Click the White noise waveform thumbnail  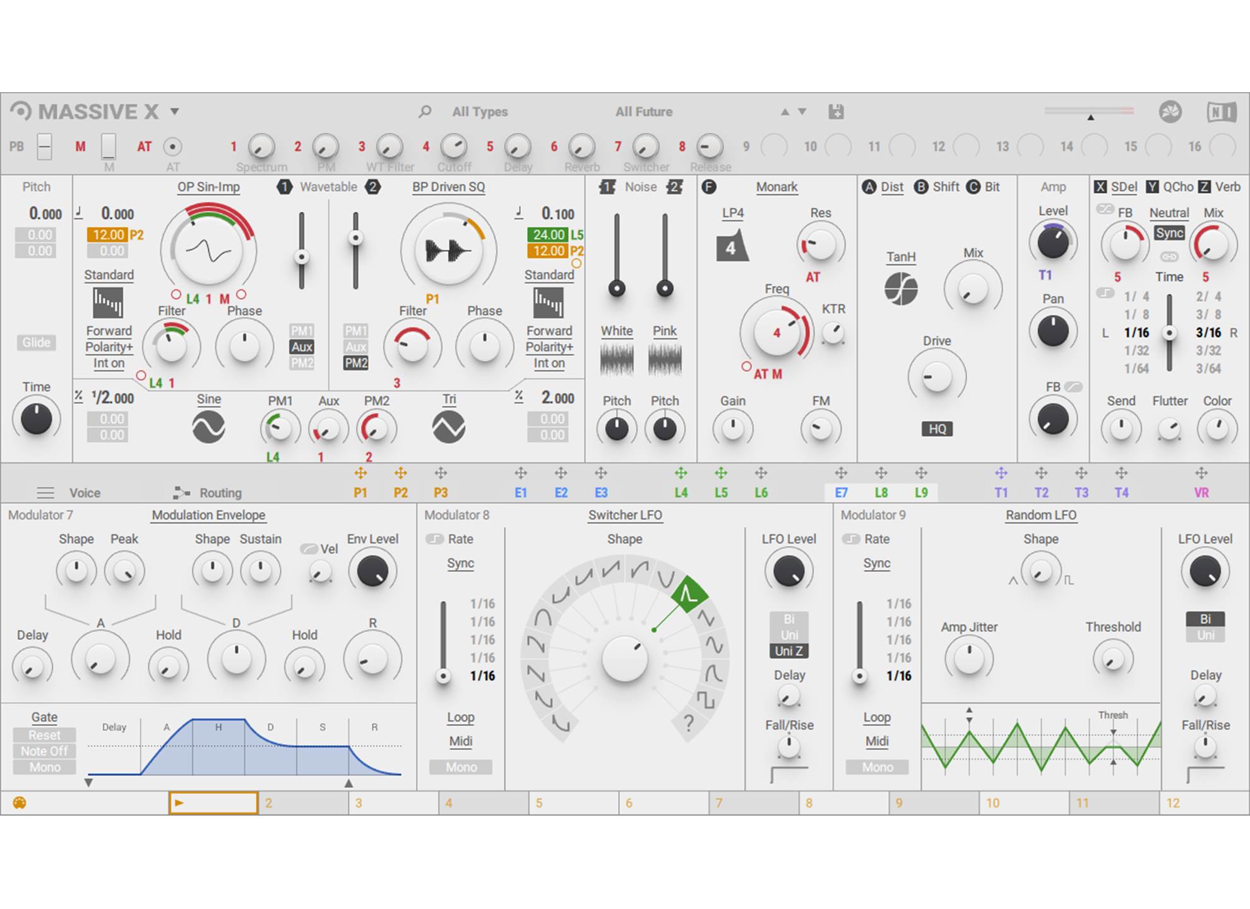tap(616, 360)
